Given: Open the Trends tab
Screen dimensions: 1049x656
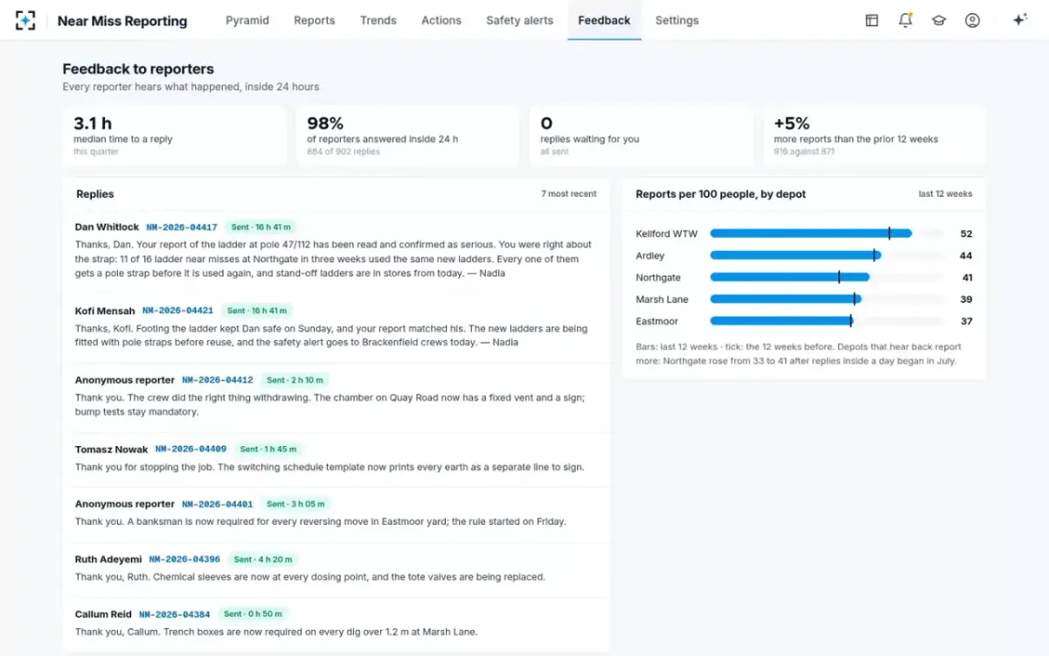Looking at the screenshot, I should coord(379,20).
